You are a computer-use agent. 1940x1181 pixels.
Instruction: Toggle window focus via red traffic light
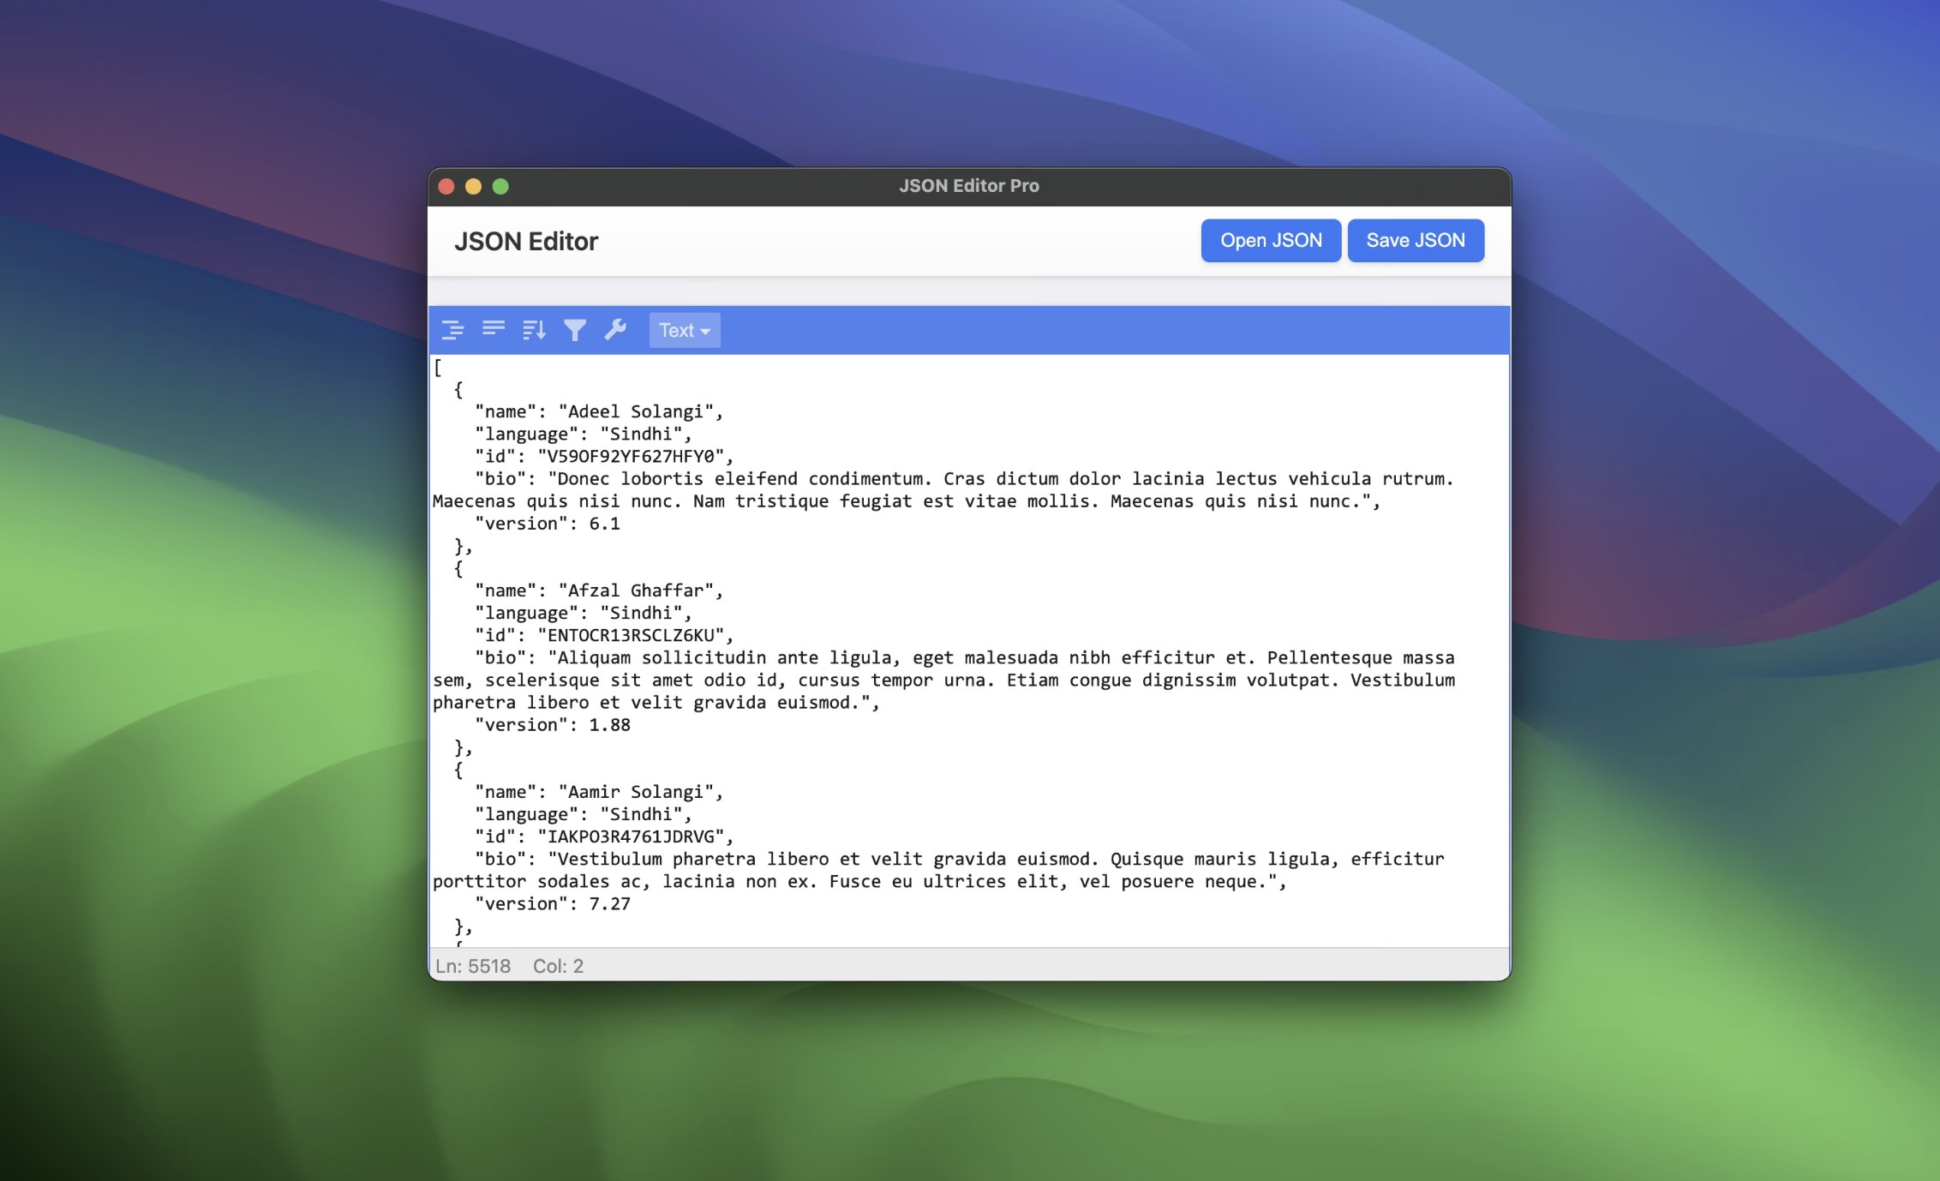tap(446, 185)
